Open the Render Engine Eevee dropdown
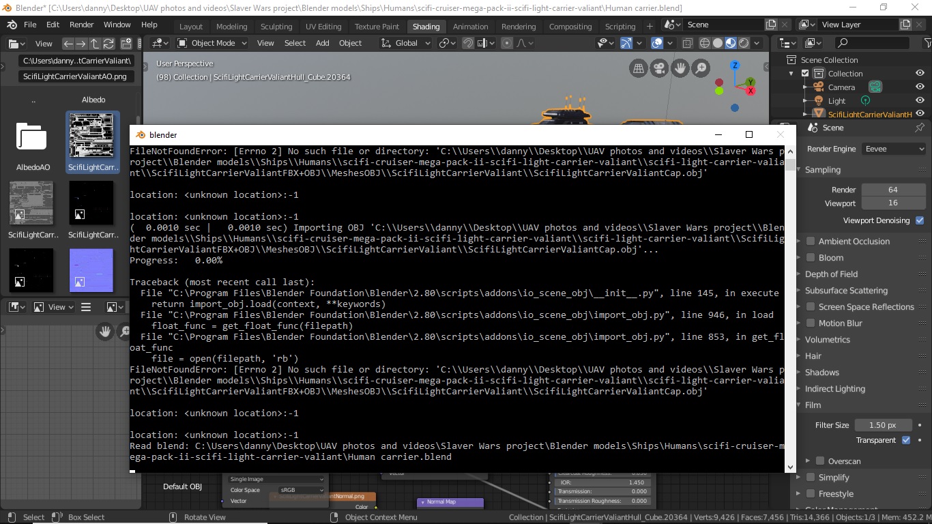This screenshot has height=524, width=932. tap(893, 149)
